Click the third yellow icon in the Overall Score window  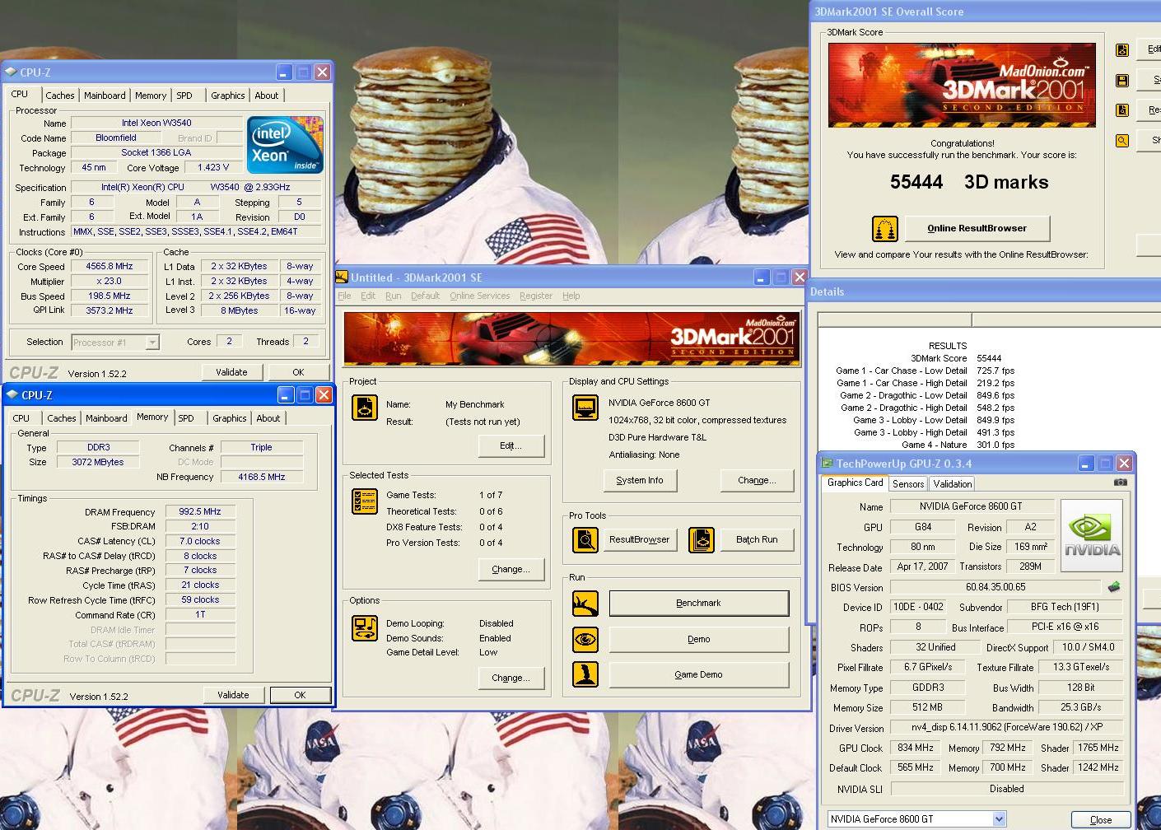pos(1121,110)
